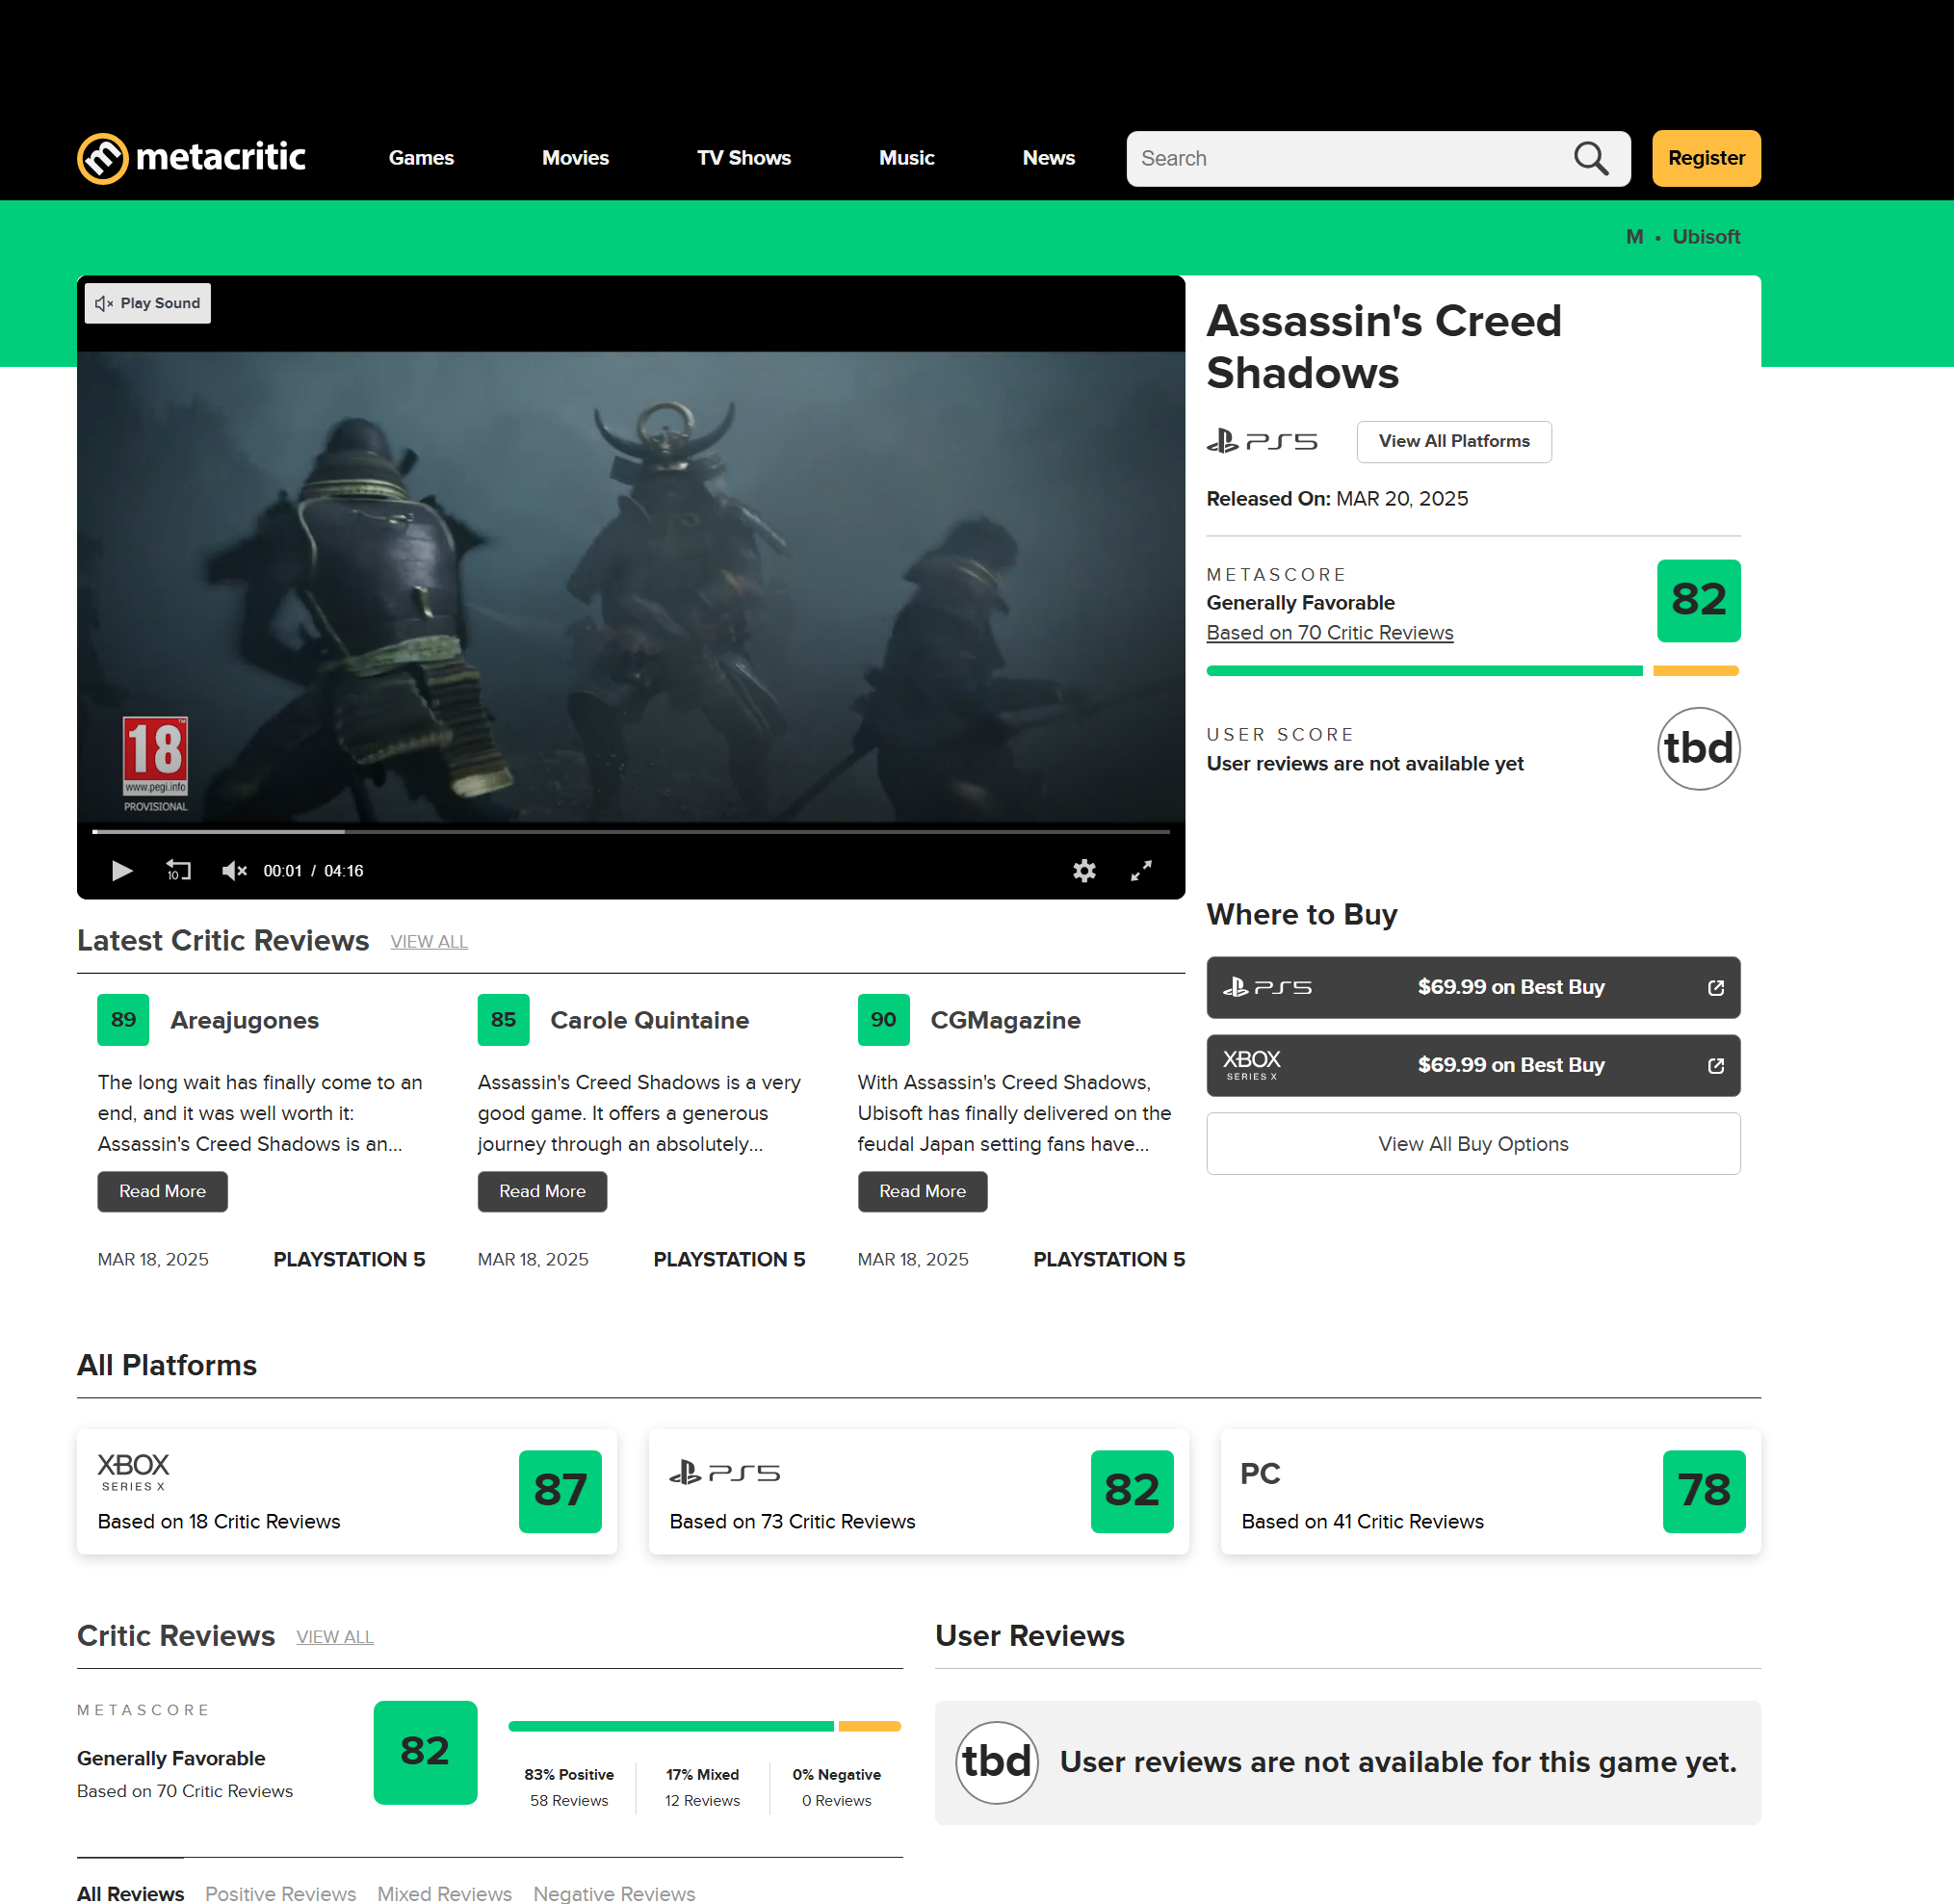Open Based on 70 Critic Reviews link
The width and height of the screenshot is (1954, 1904).
pos(1329,633)
